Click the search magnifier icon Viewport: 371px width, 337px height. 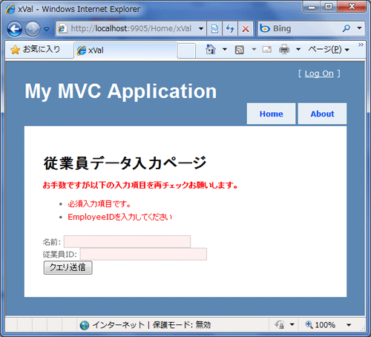(347, 28)
